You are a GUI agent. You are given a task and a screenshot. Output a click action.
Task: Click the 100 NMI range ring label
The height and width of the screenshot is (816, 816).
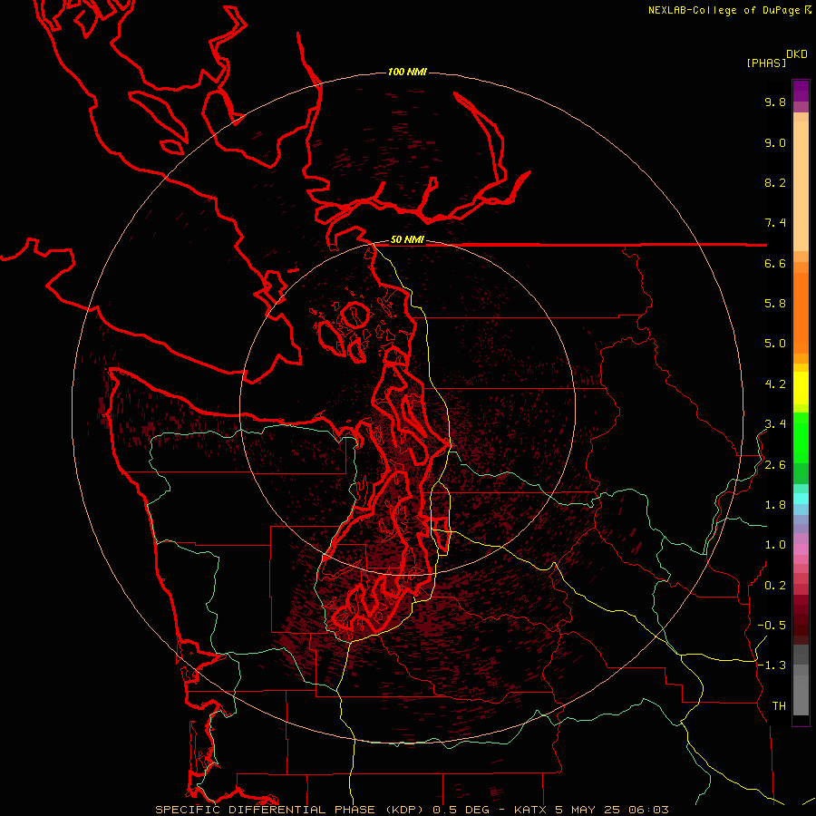(407, 72)
